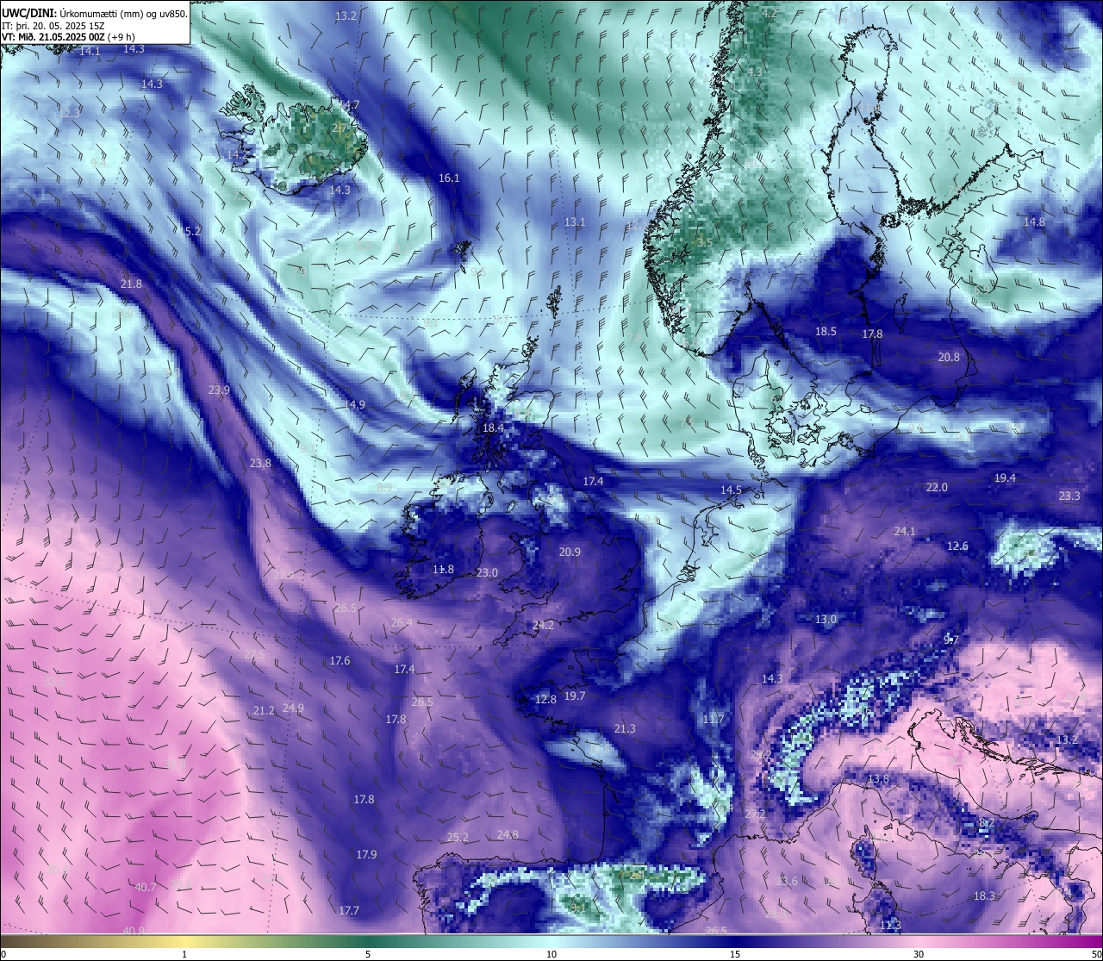
Task: Click the map value 20.9 over England
Action: coord(570,552)
